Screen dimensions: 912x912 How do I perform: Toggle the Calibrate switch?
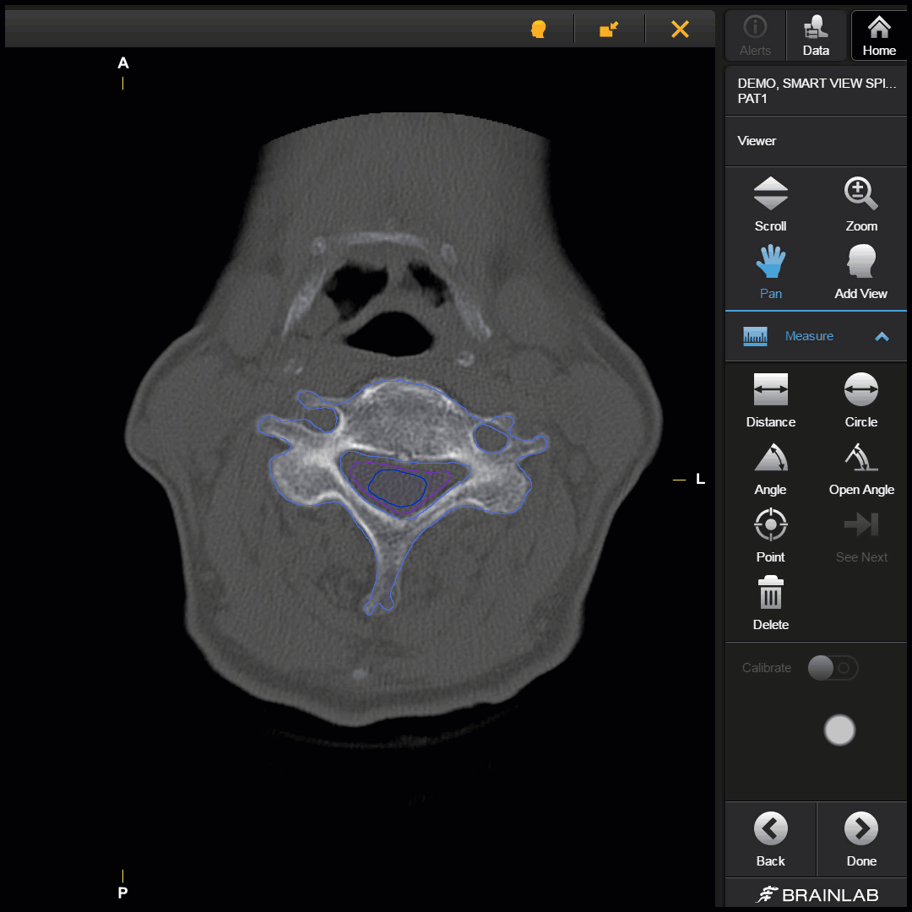[x=833, y=668]
